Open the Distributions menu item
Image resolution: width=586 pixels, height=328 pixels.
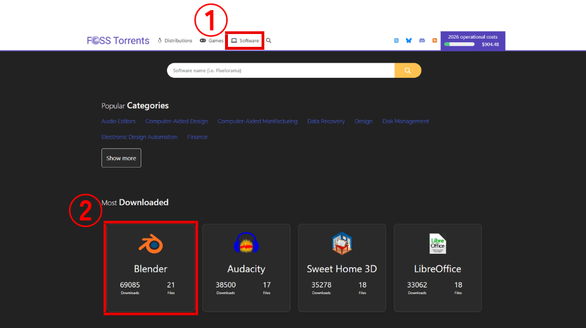(175, 41)
